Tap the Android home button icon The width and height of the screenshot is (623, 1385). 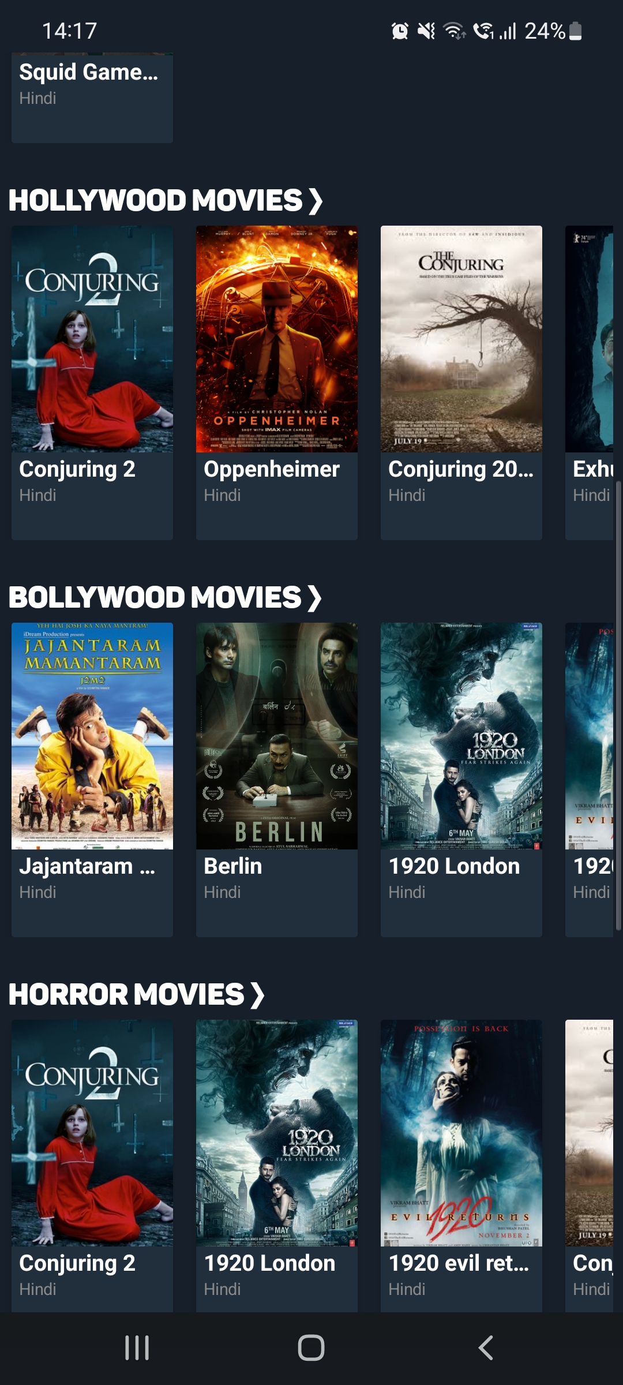pyautogui.click(x=311, y=1348)
